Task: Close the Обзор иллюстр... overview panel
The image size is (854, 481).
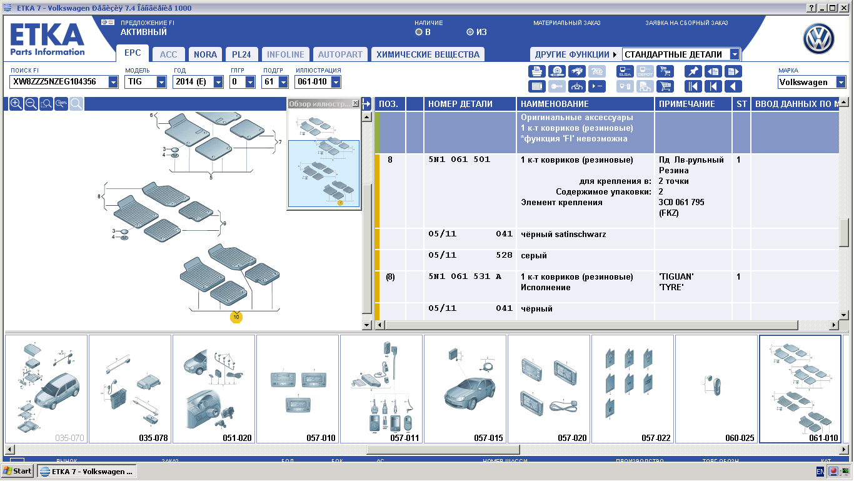Action: tap(356, 103)
